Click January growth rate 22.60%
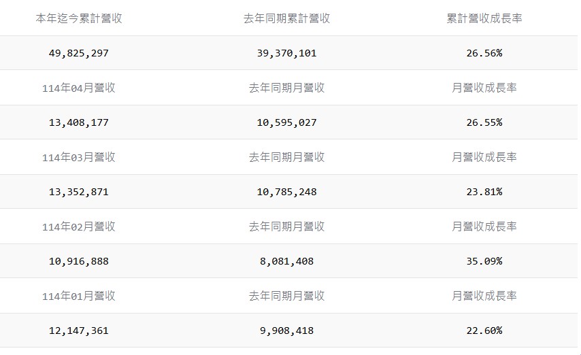 pos(484,331)
